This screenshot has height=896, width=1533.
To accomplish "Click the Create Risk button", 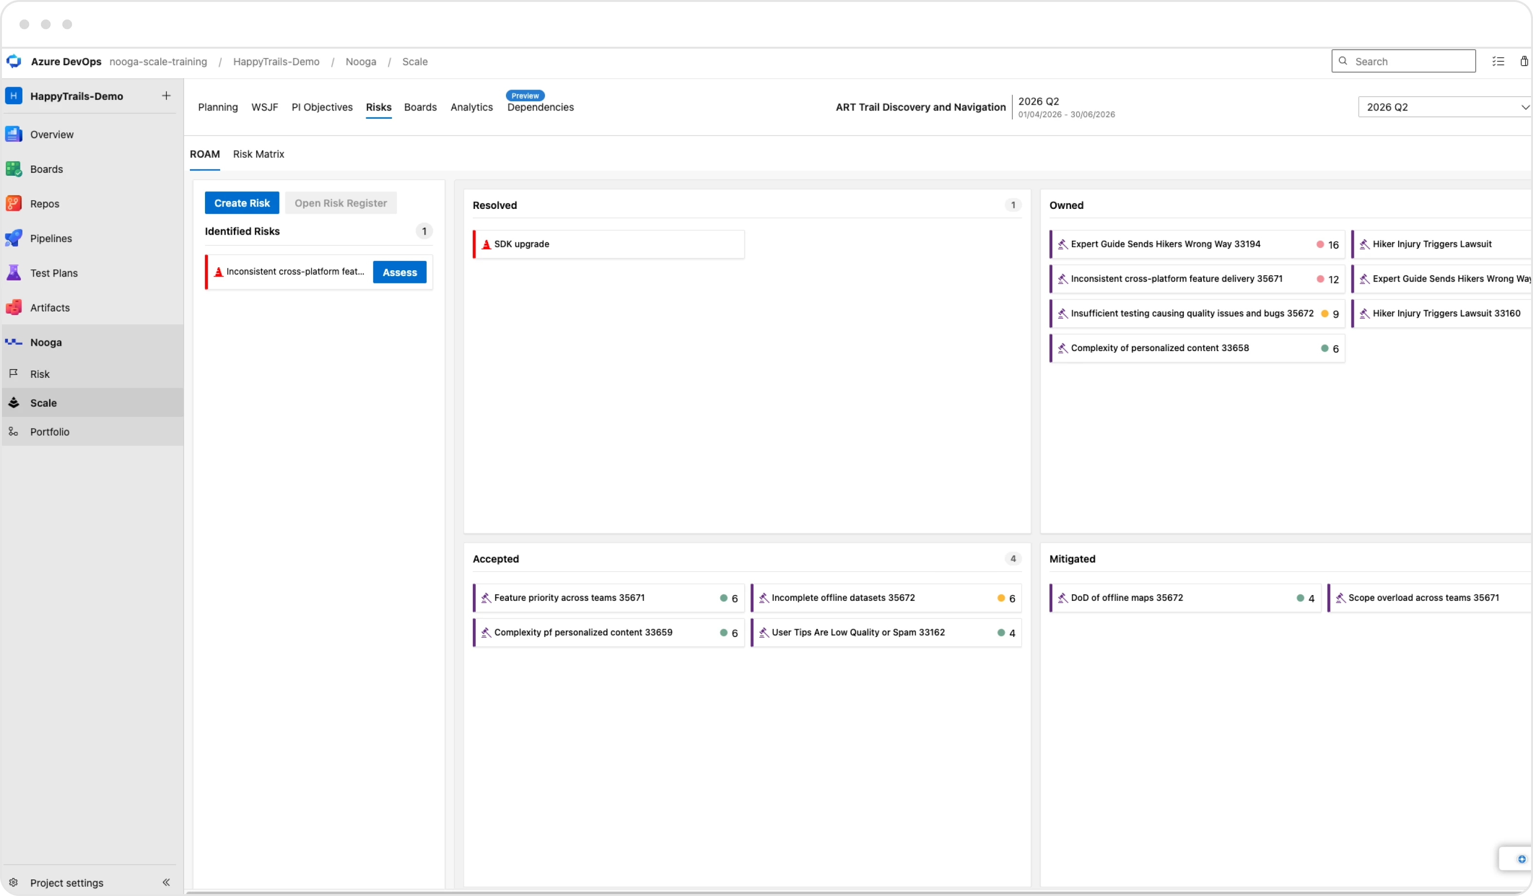I will pos(242,203).
